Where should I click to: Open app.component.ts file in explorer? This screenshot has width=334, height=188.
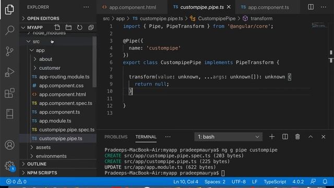57,112
